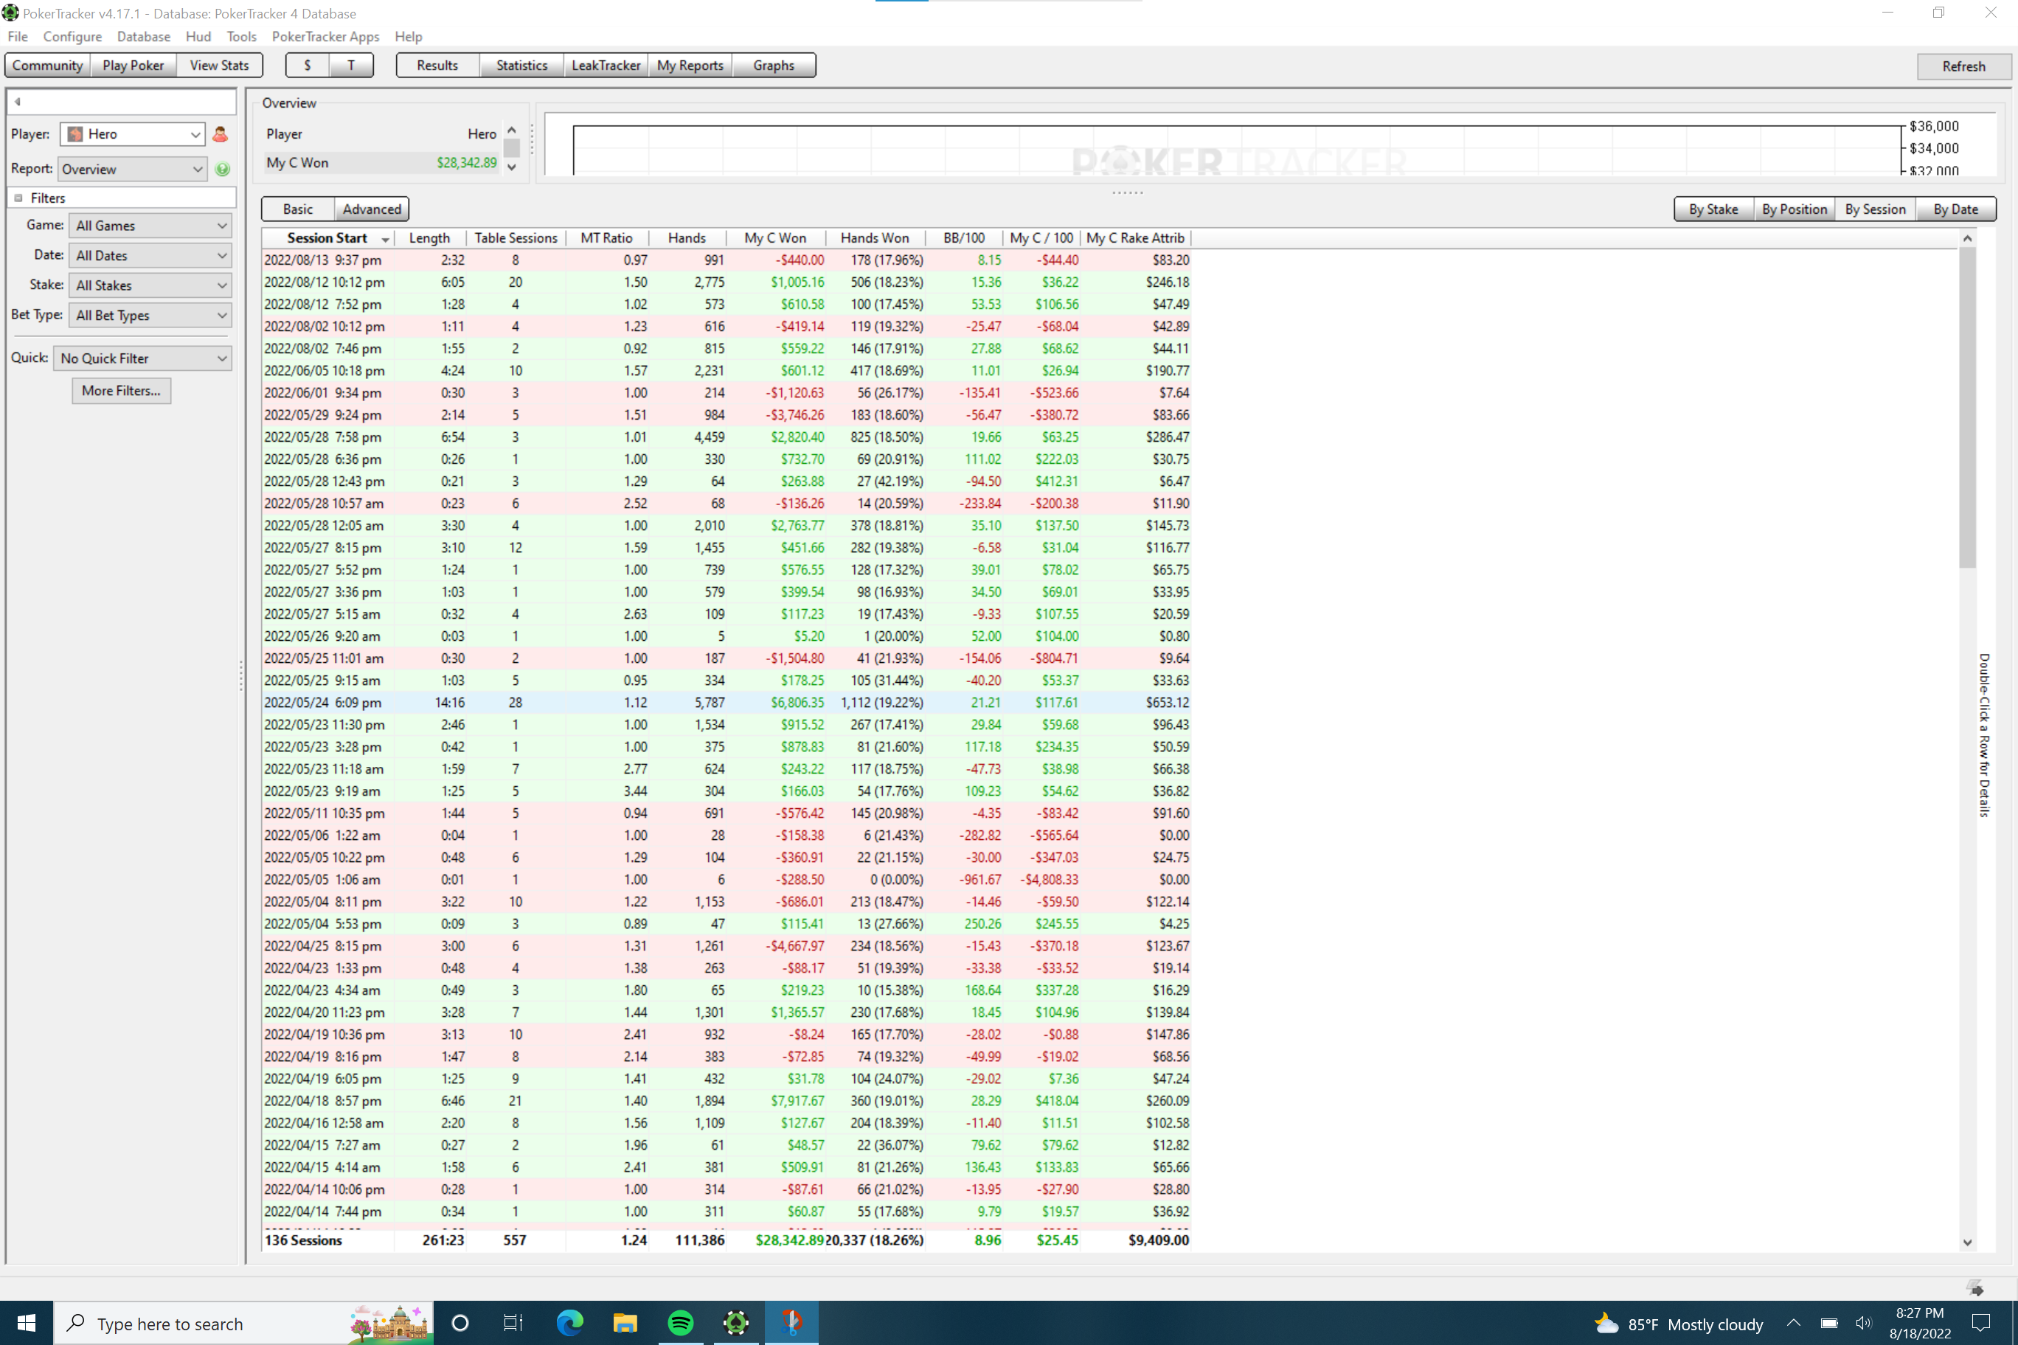Open the Game filter dropdown
This screenshot has height=1345, width=2018.
tap(151, 226)
